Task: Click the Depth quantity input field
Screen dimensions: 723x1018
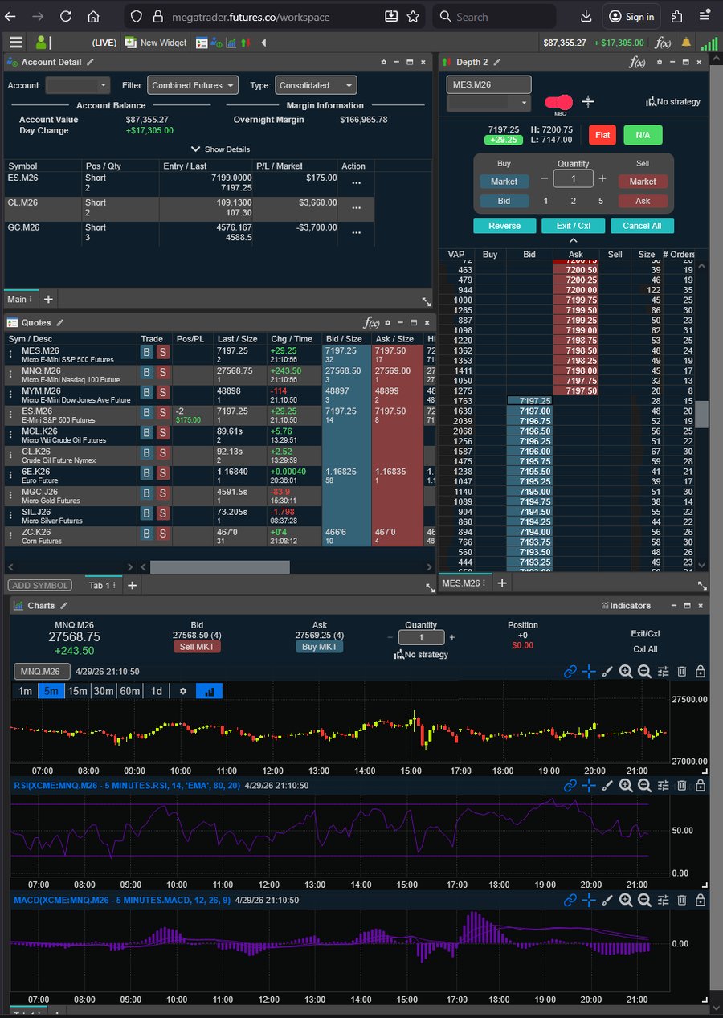Action: click(x=574, y=179)
